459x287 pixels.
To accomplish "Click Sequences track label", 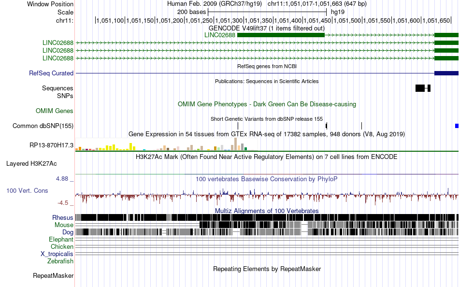I will coord(57,88).
